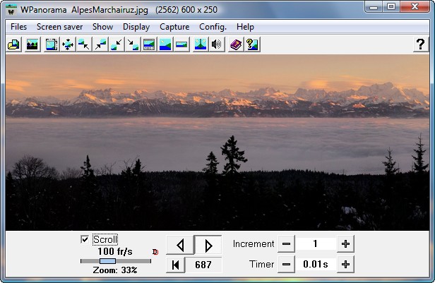The height and width of the screenshot is (283, 435).
Task: Maximize the WPanorama window
Action: tap(391, 7)
